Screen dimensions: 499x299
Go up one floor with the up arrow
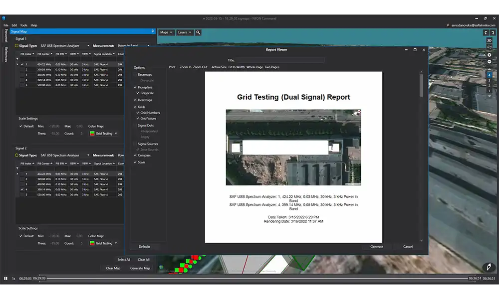[490, 69]
